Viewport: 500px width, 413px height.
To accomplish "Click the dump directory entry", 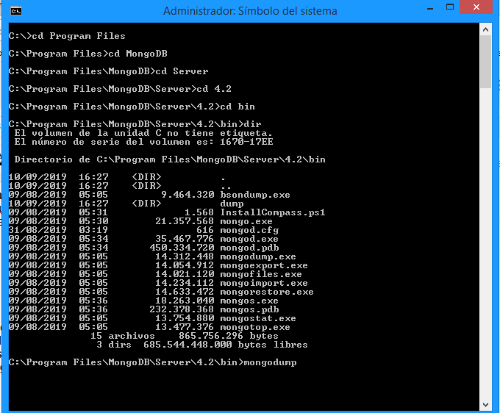I will click(232, 204).
